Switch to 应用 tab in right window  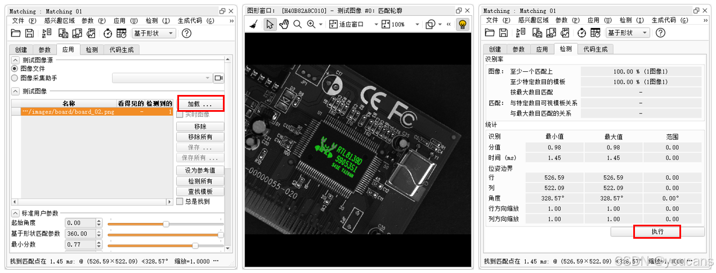pyautogui.click(x=542, y=49)
